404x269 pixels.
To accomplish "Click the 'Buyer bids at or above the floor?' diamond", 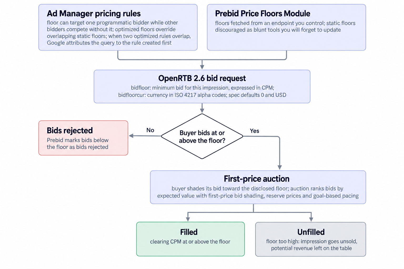I will pyautogui.click(x=202, y=136).
